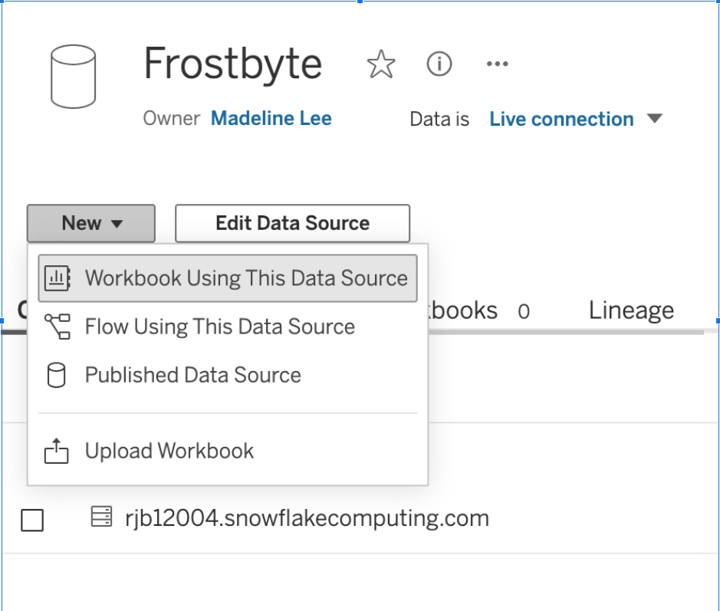Collapse the New dropdown button

tap(91, 223)
